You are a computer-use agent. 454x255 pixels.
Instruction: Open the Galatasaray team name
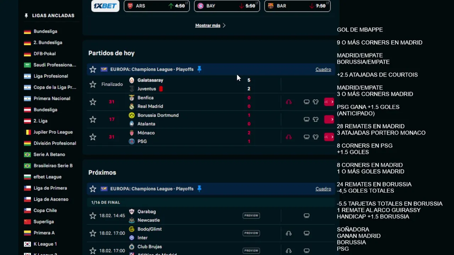(150, 80)
